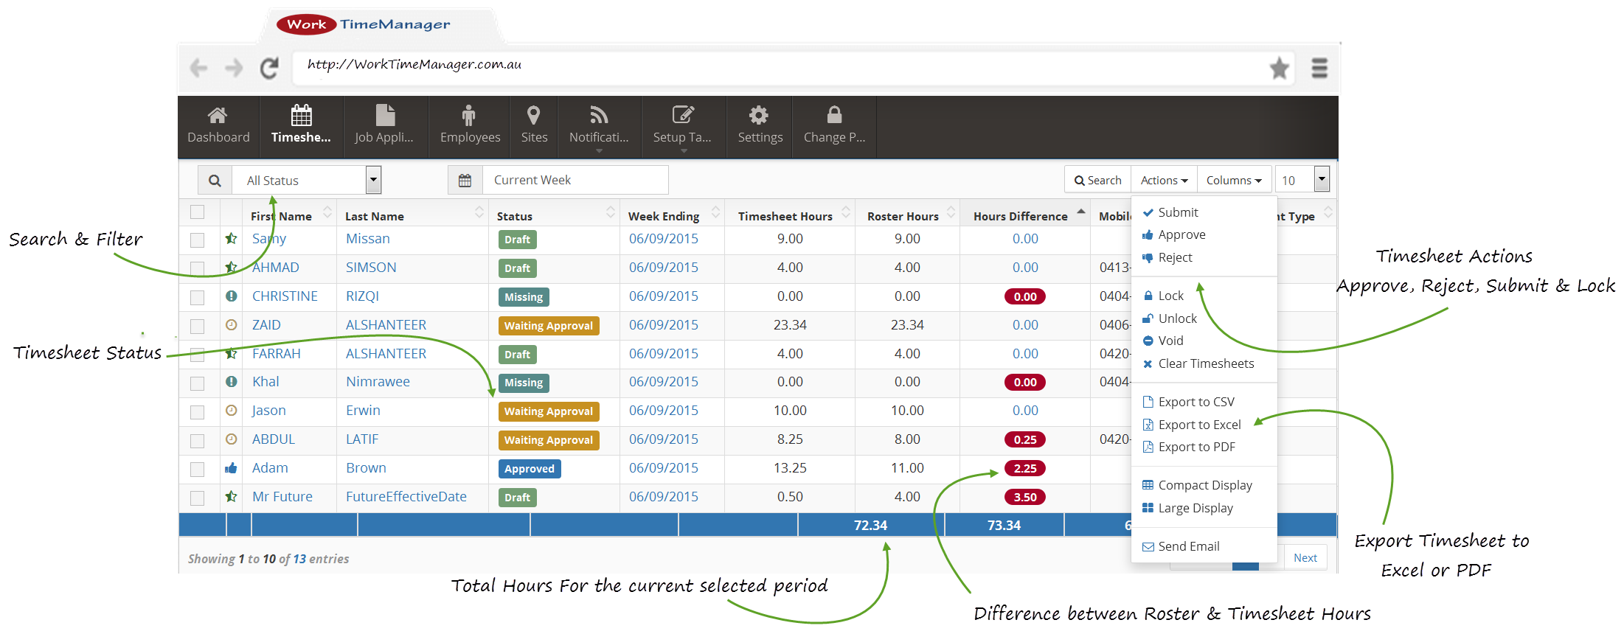
Task: Tick the checkbox for ABDUL LATIF
Action: pos(197,441)
